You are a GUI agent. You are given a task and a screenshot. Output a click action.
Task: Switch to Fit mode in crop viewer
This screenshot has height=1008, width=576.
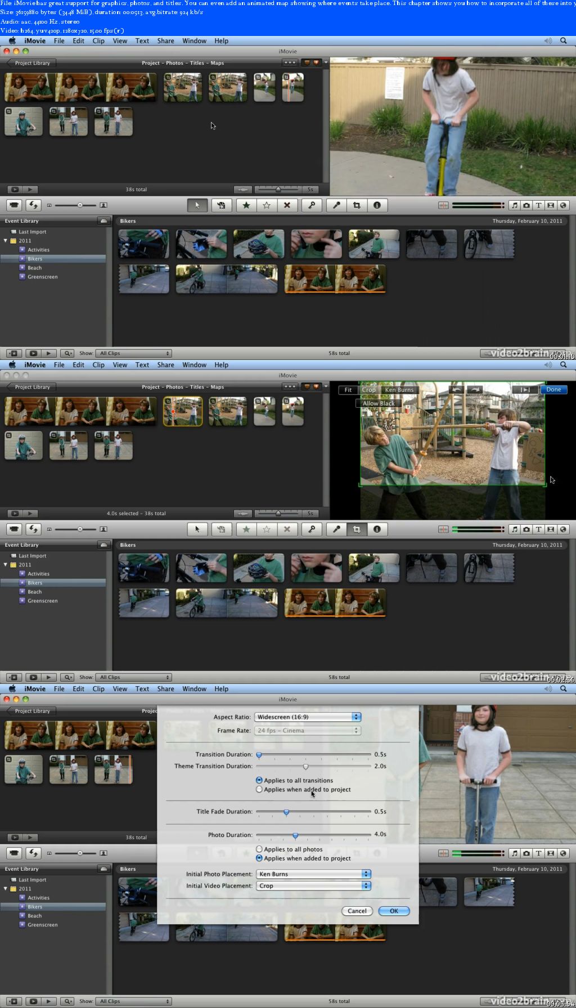tap(348, 390)
